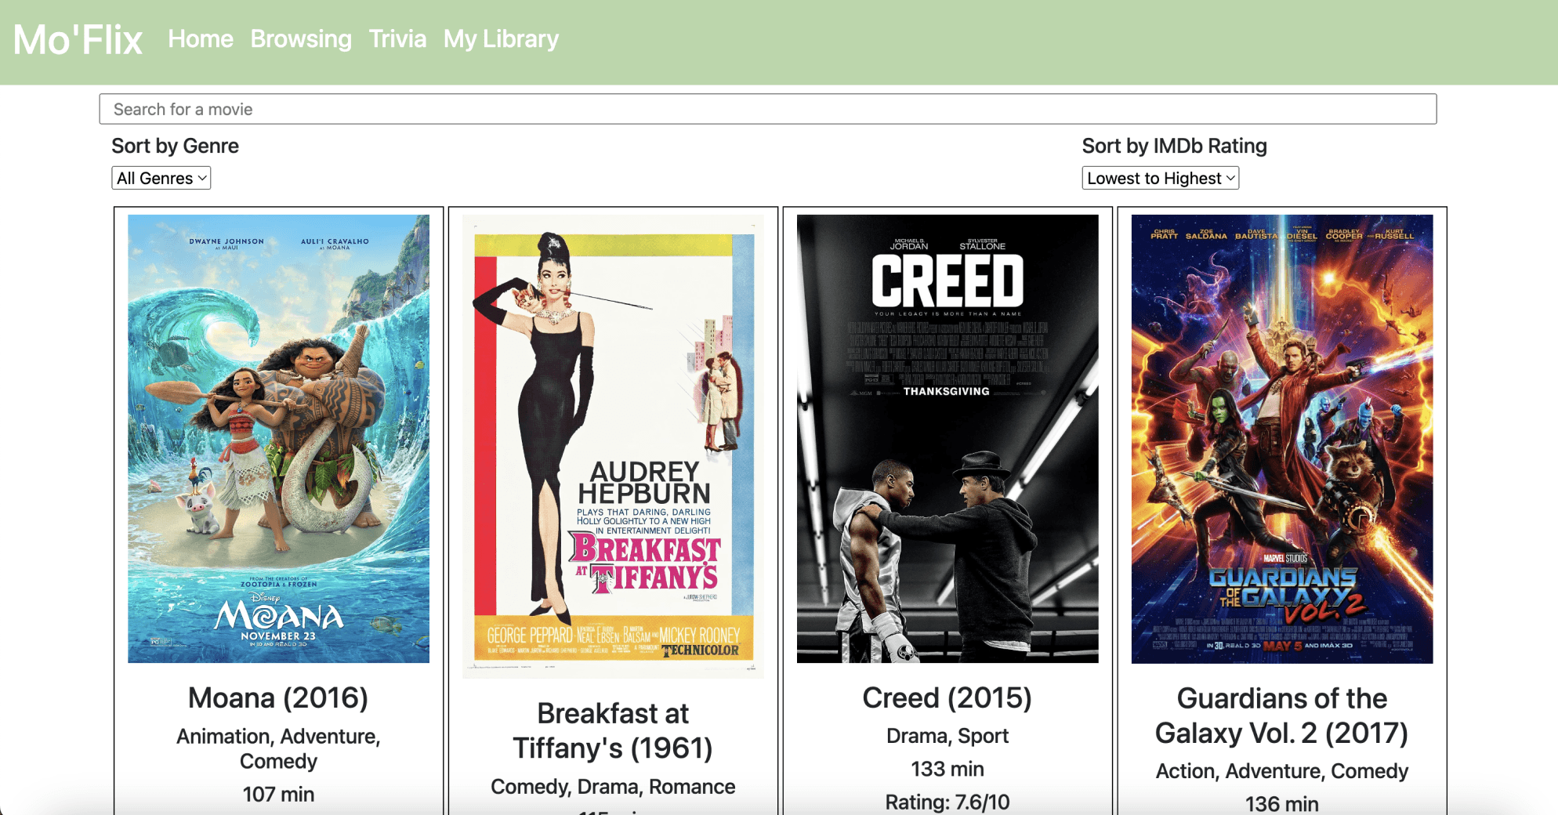
Task: Click the Rating: 7.6/10 text
Action: [x=947, y=802]
